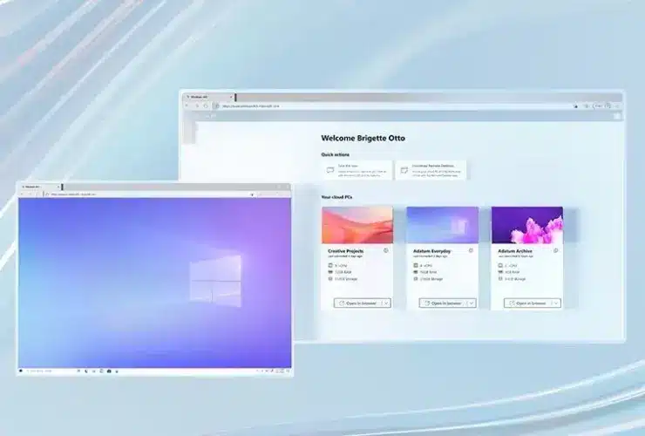The image size is (645, 436).
Task: Open Adatum Everyday cloud PC in browser
Action: pos(443,303)
